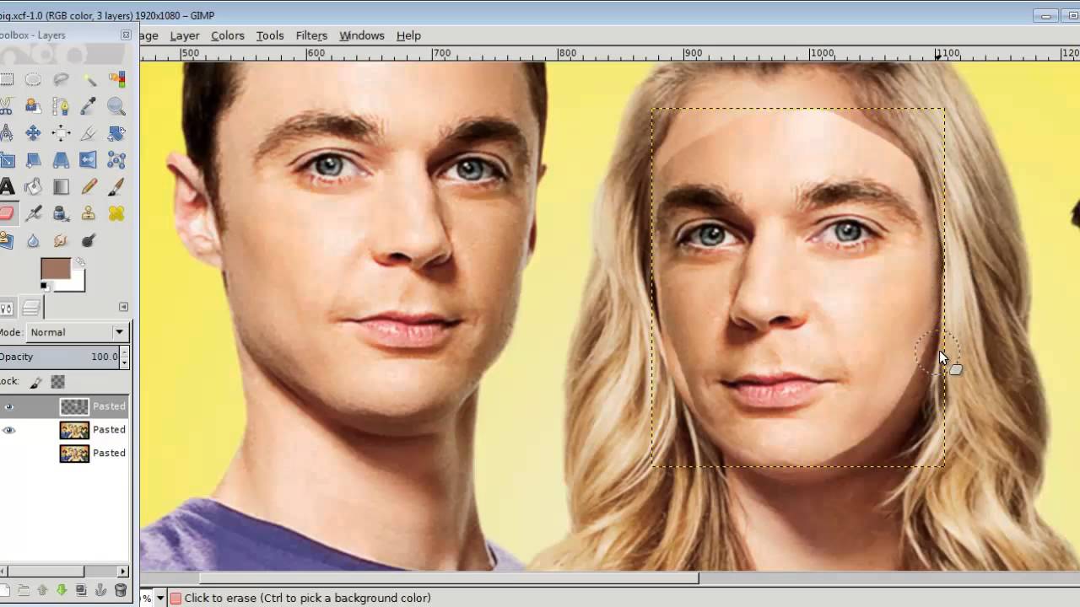Viewport: 1080px width, 607px height.
Task: Select the Eraser tool
Action: [5, 214]
